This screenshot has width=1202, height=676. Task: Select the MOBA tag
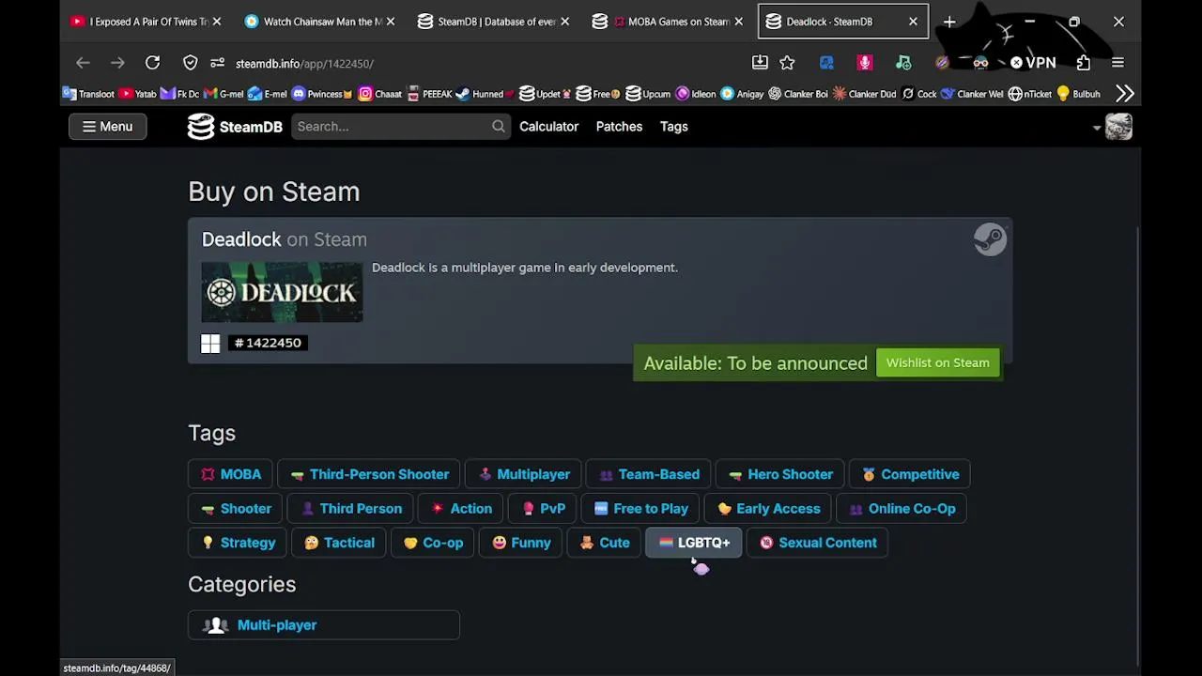click(x=231, y=474)
